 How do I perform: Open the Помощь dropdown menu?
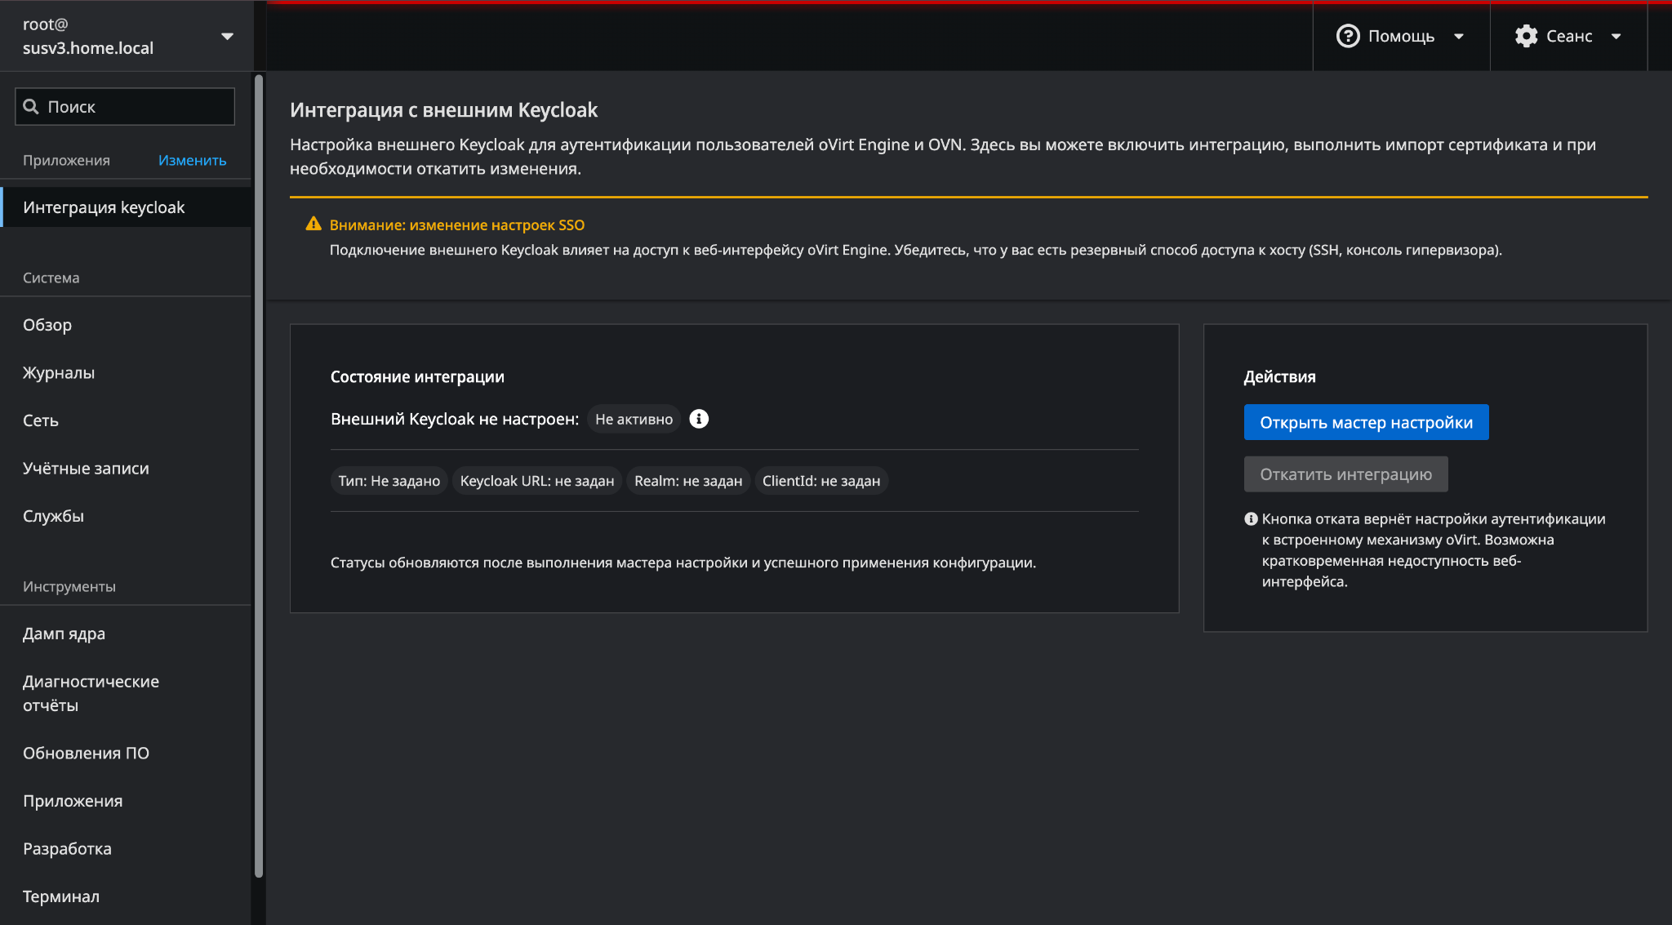(x=1400, y=36)
